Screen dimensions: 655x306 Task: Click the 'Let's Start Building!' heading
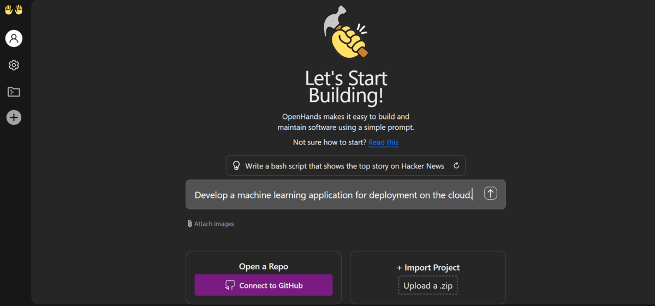pos(346,87)
